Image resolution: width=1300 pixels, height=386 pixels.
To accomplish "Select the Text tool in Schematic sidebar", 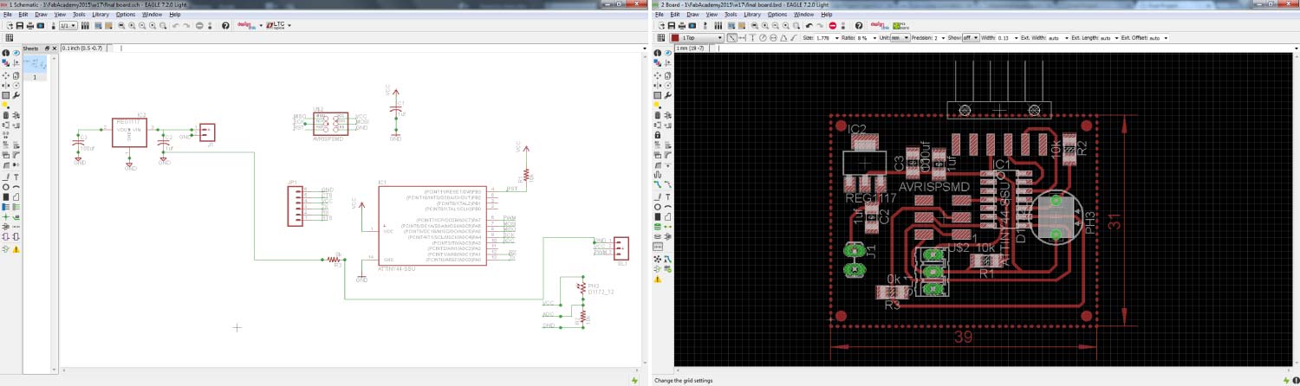I will tap(16, 177).
